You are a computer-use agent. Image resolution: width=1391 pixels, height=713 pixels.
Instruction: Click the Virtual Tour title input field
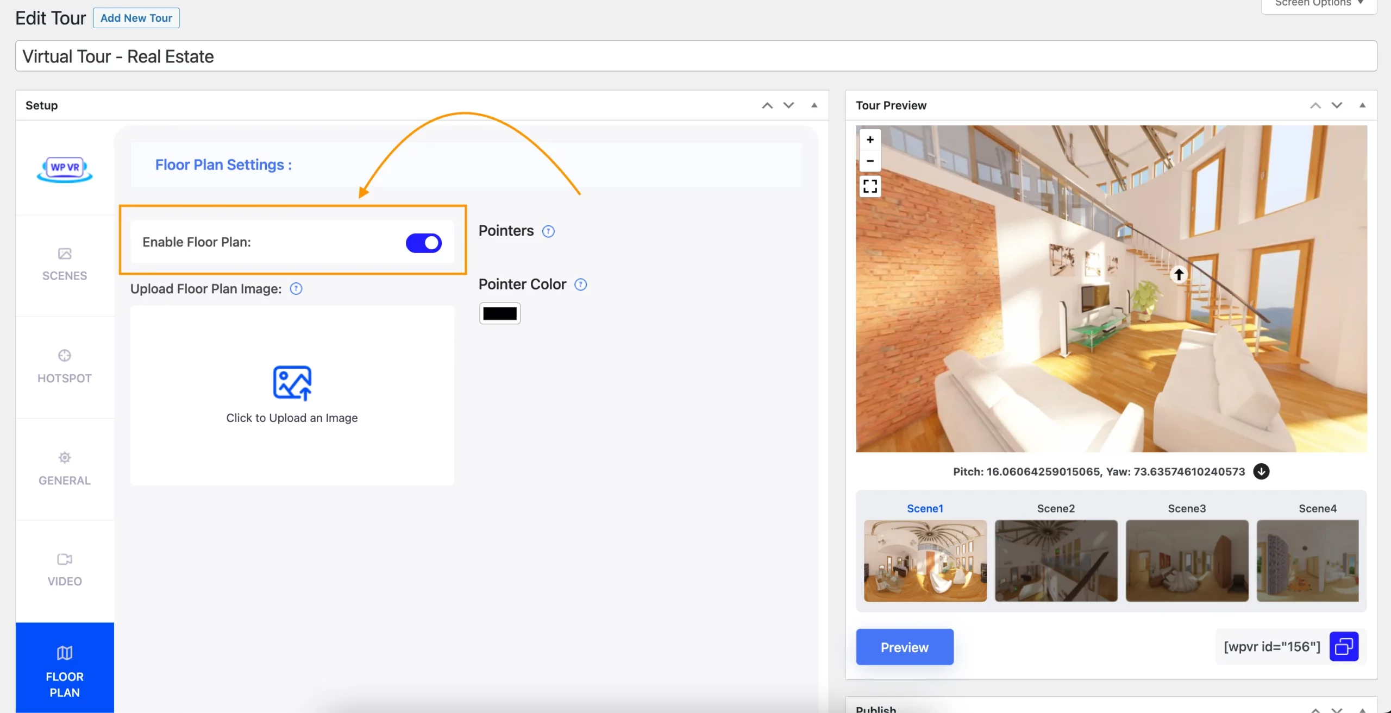696,55
